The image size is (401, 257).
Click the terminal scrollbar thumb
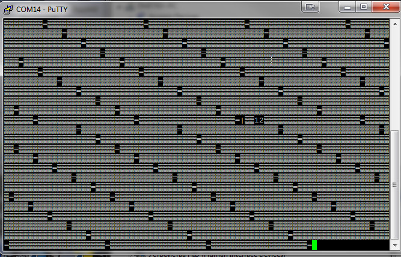pos(394,186)
